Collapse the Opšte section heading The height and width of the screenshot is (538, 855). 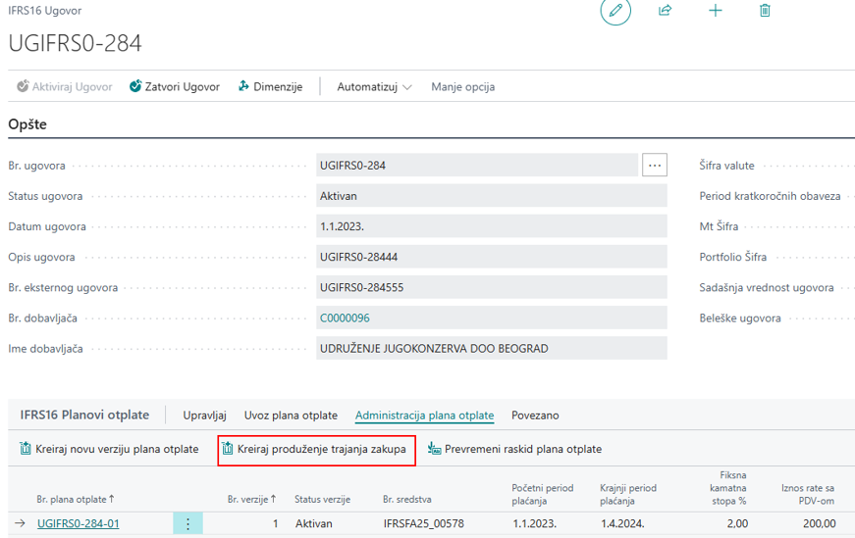coord(27,124)
